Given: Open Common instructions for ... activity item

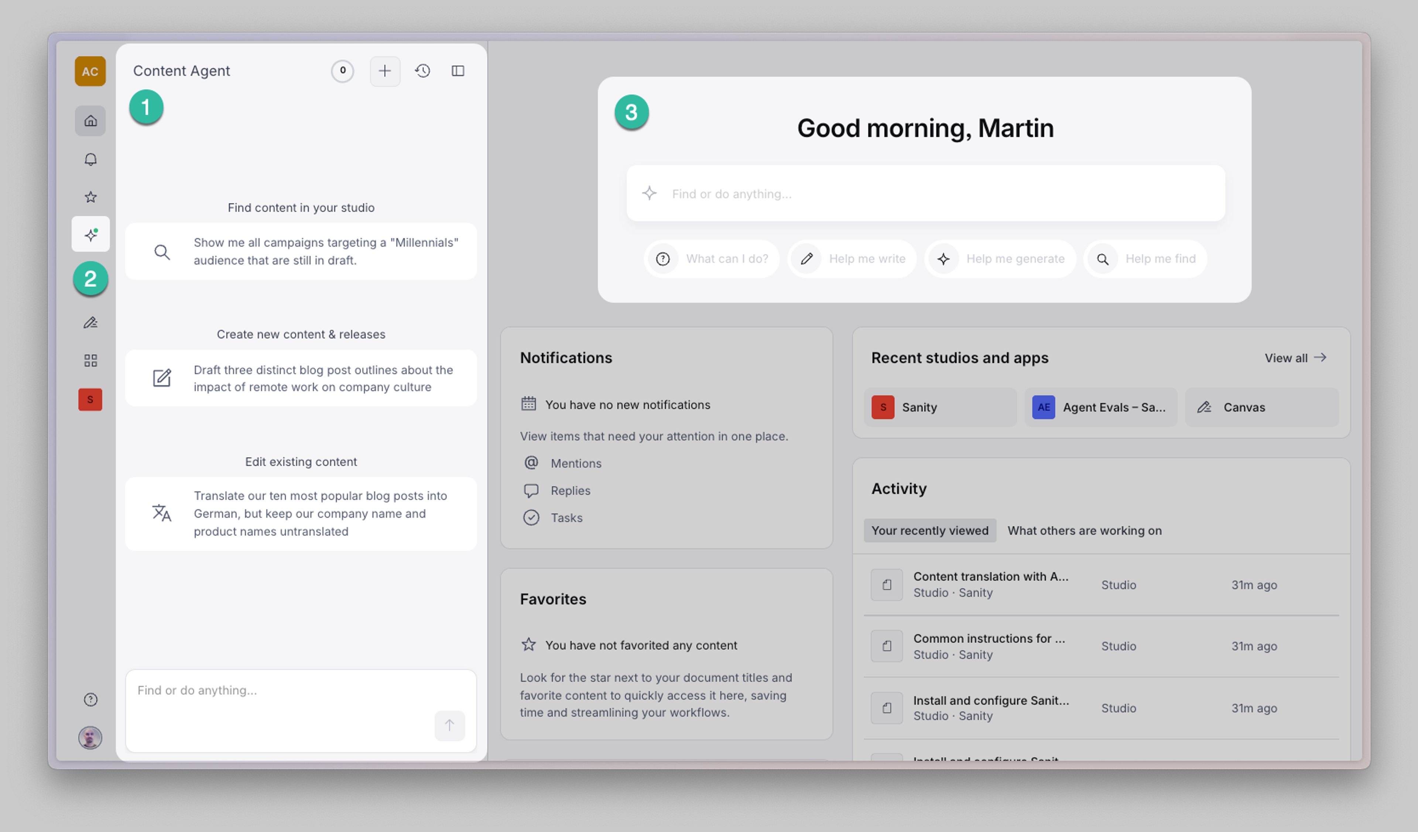Looking at the screenshot, I should 1101,646.
